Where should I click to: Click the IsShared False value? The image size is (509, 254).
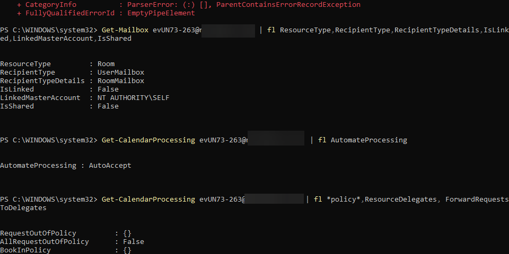tap(108, 106)
